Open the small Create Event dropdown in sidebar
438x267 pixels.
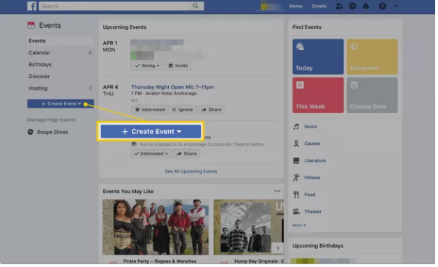61,104
